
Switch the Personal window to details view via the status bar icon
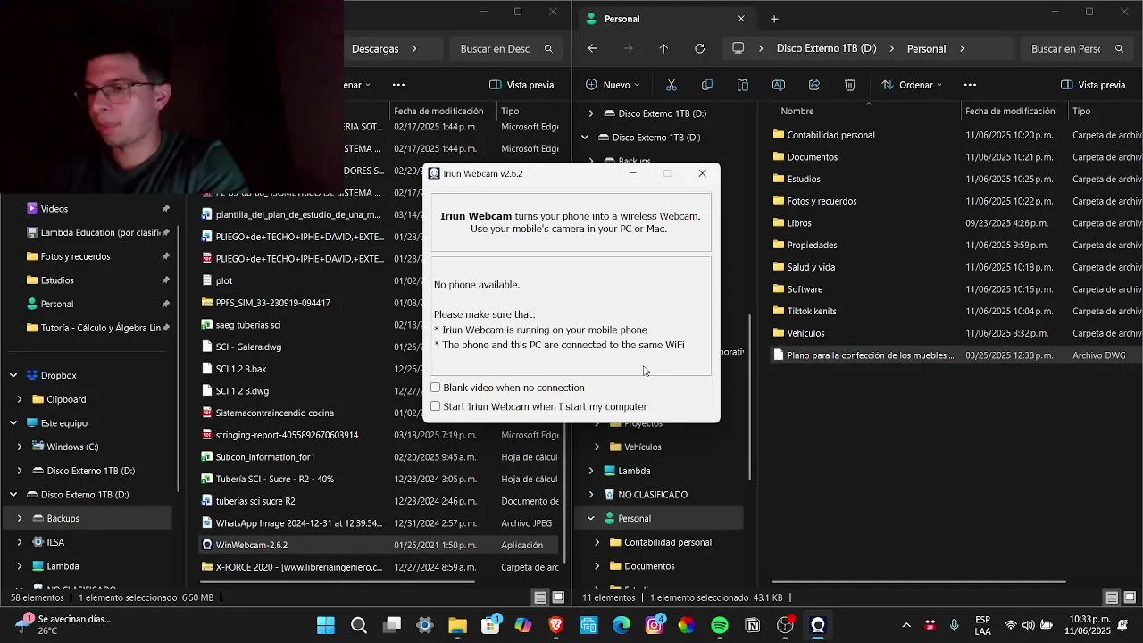tap(1112, 597)
